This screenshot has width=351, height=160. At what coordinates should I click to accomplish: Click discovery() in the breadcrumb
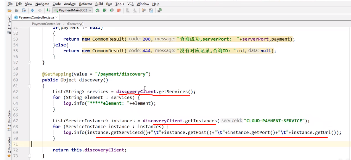click(75, 24)
